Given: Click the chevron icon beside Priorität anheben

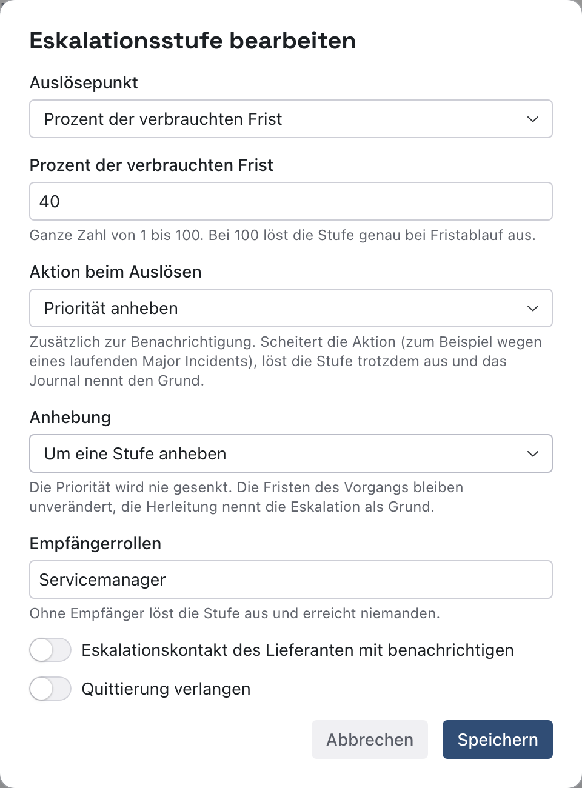Looking at the screenshot, I should pos(533,309).
